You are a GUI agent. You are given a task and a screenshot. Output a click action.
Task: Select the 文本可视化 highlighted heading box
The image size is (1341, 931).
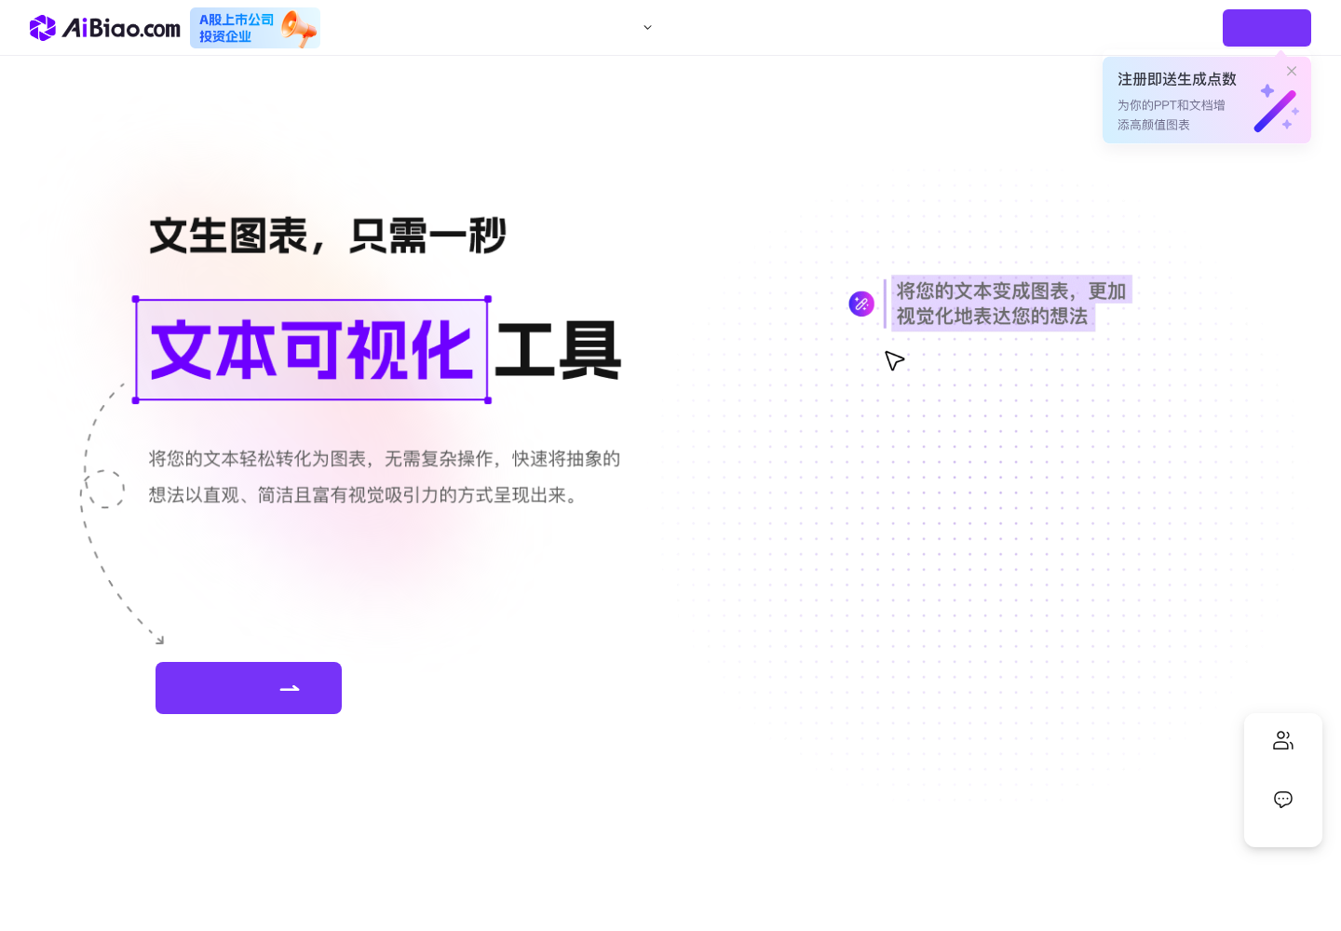312,350
